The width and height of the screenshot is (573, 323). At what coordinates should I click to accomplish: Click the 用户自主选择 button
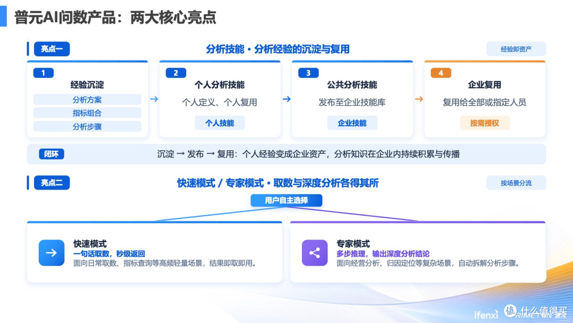(x=286, y=200)
